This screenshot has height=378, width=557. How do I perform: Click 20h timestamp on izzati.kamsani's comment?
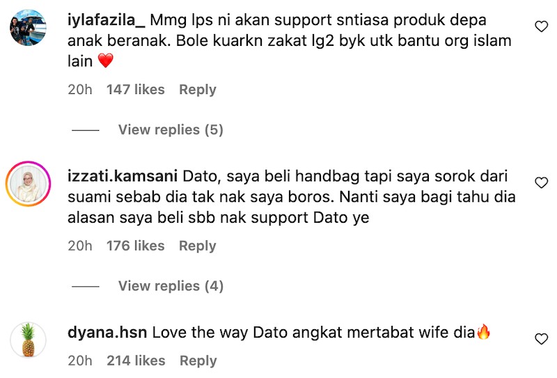click(80, 246)
